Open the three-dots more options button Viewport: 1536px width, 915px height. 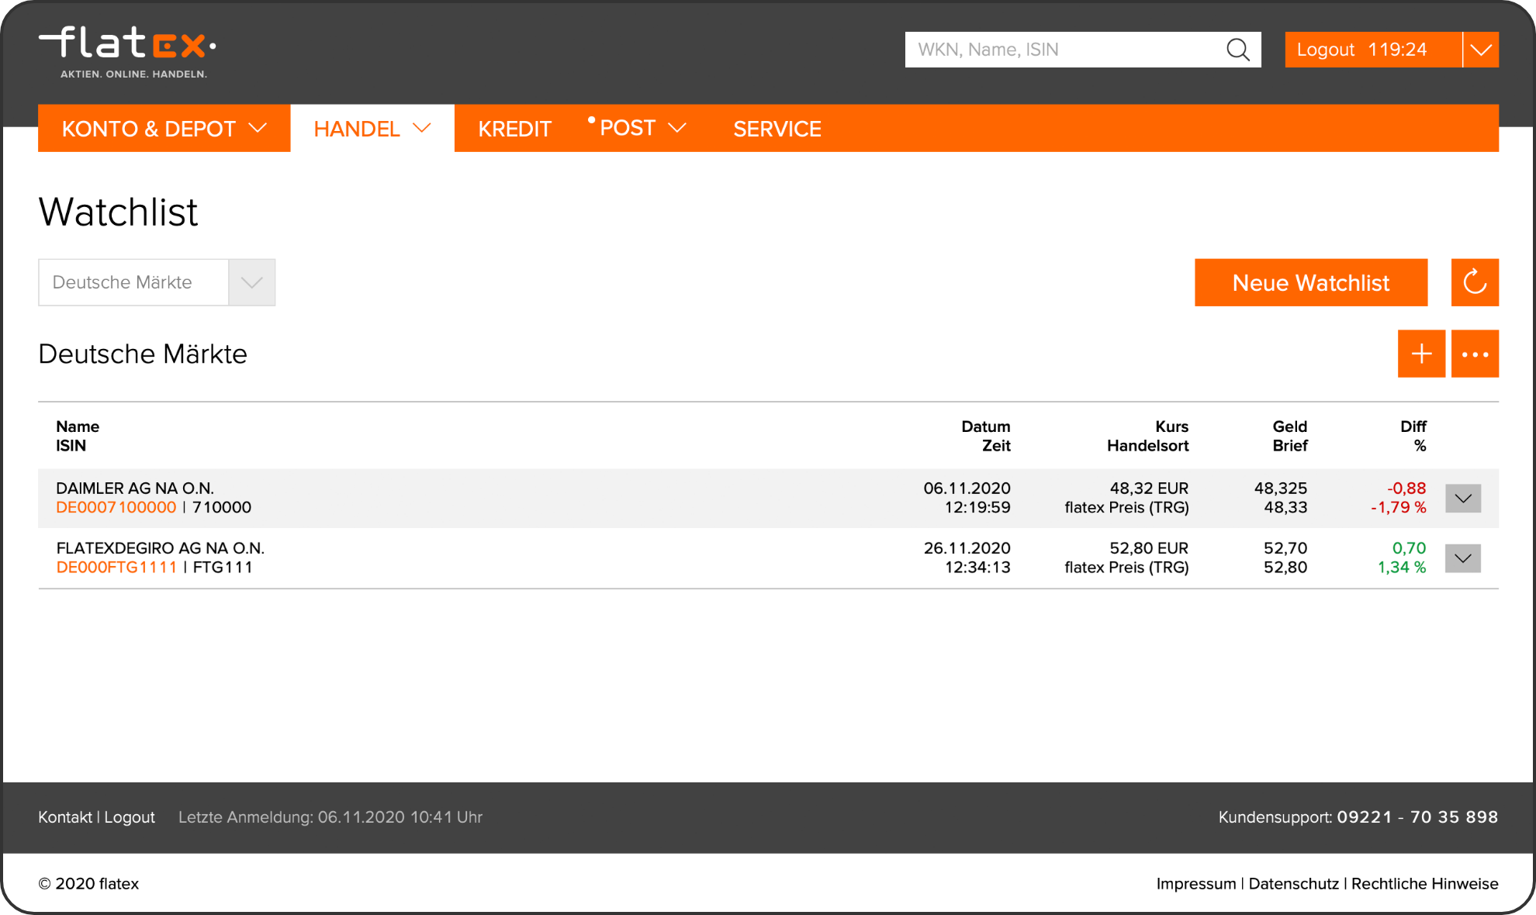[1475, 354]
